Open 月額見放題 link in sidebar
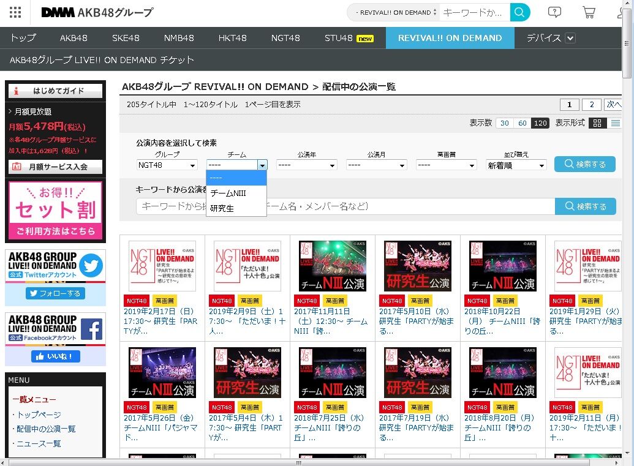 click(x=33, y=111)
